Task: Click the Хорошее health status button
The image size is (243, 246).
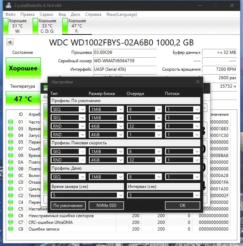Action: (23, 68)
